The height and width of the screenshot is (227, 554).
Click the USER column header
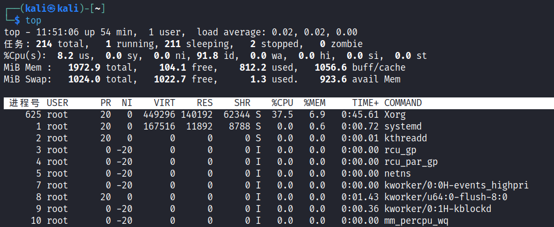click(x=57, y=103)
